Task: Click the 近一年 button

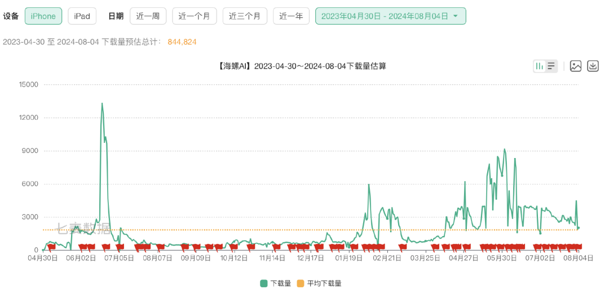Action: click(x=291, y=16)
